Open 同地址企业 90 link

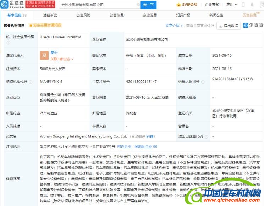(x=146, y=146)
